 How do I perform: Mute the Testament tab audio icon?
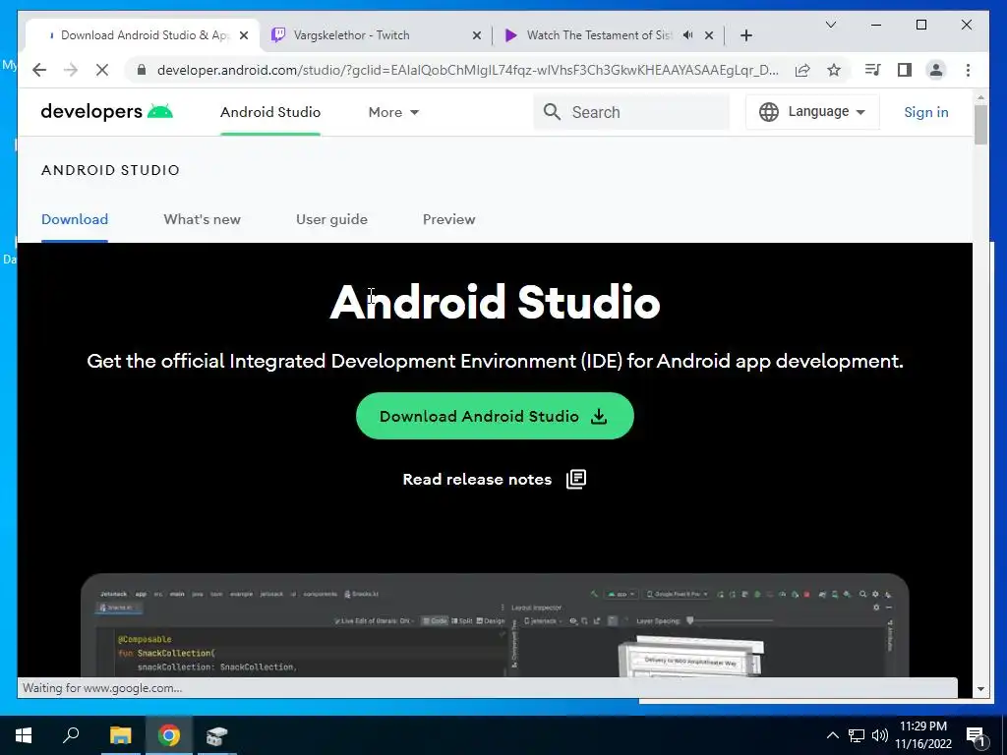[x=687, y=35]
